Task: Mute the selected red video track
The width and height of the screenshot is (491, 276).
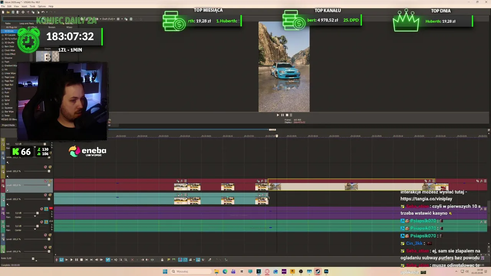Action: tap(45, 181)
